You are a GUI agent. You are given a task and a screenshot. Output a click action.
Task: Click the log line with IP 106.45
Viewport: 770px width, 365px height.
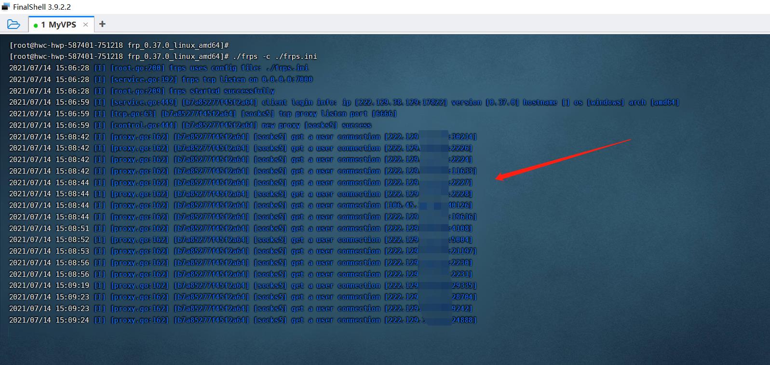click(241, 205)
